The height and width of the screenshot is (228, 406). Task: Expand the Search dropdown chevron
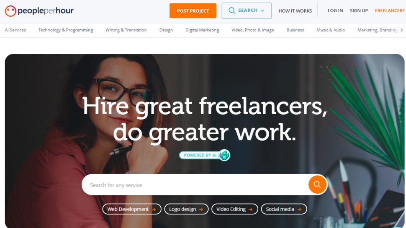(262, 11)
